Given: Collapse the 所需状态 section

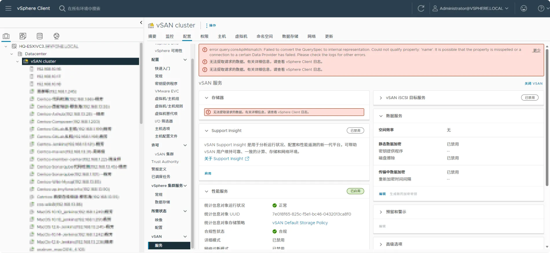Looking at the screenshot, I should click(185, 211).
